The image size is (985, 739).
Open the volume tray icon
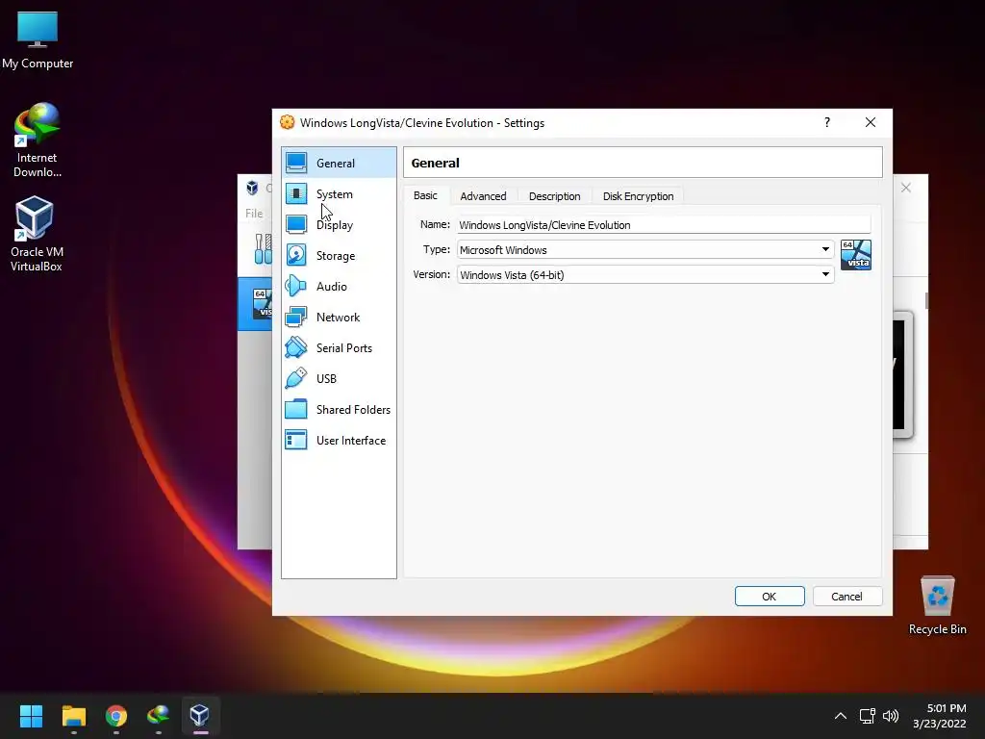(x=890, y=716)
